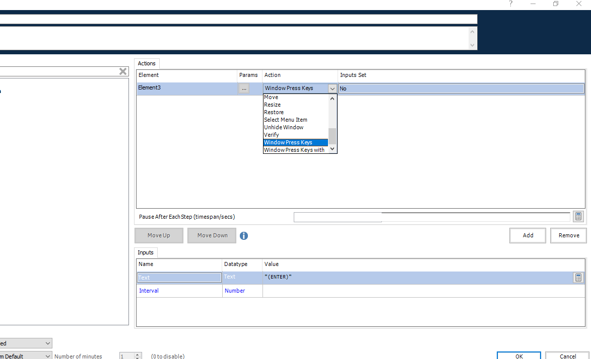Close the element panel using its X icon

pyautogui.click(x=122, y=71)
